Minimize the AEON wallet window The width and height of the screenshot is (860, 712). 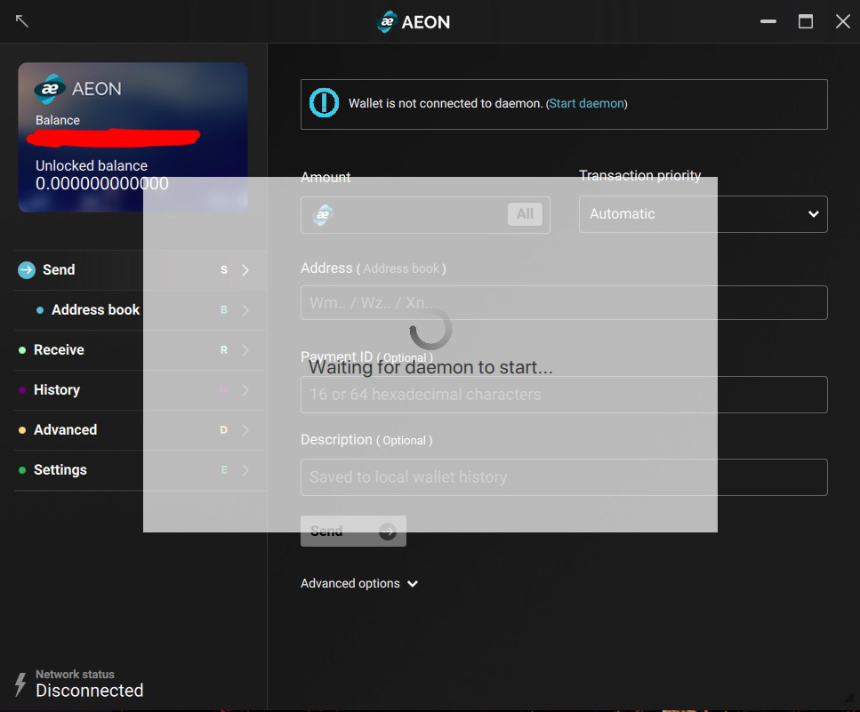[768, 21]
